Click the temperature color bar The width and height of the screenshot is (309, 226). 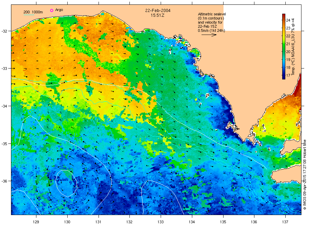click(284, 46)
